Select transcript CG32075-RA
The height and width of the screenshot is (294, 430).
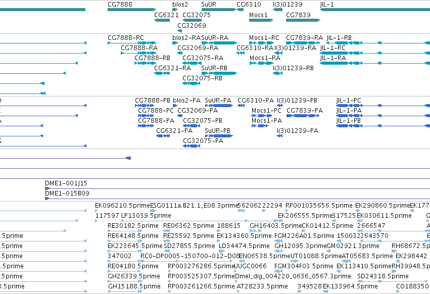coord(192,63)
